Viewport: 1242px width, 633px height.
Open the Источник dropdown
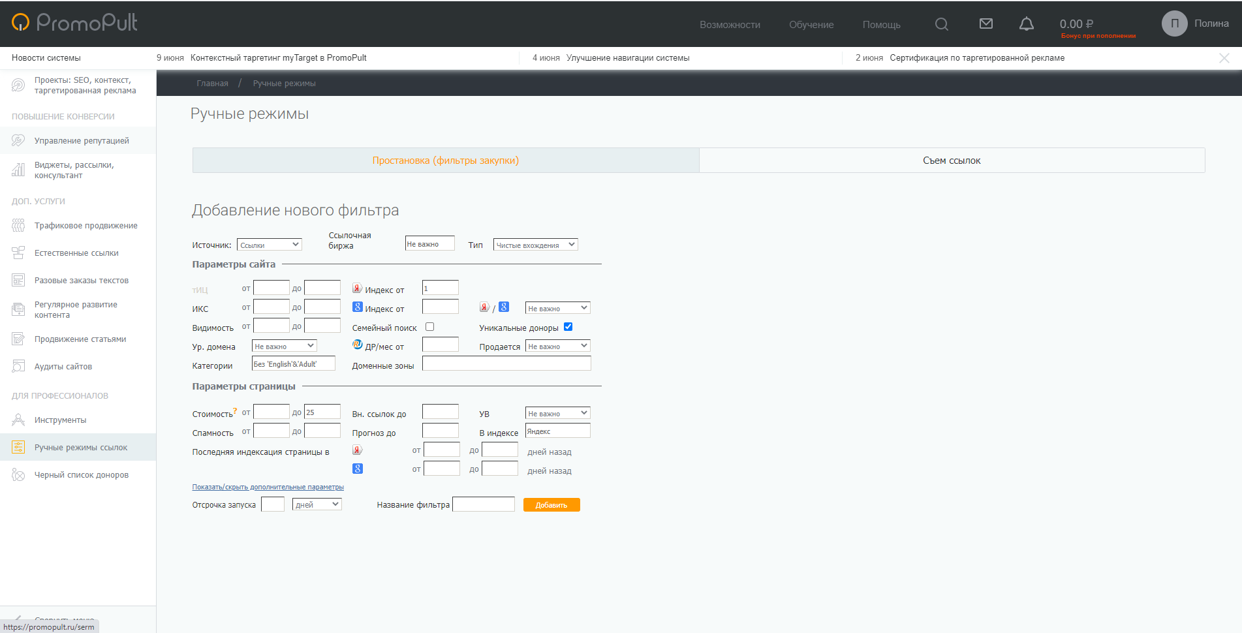[269, 245]
